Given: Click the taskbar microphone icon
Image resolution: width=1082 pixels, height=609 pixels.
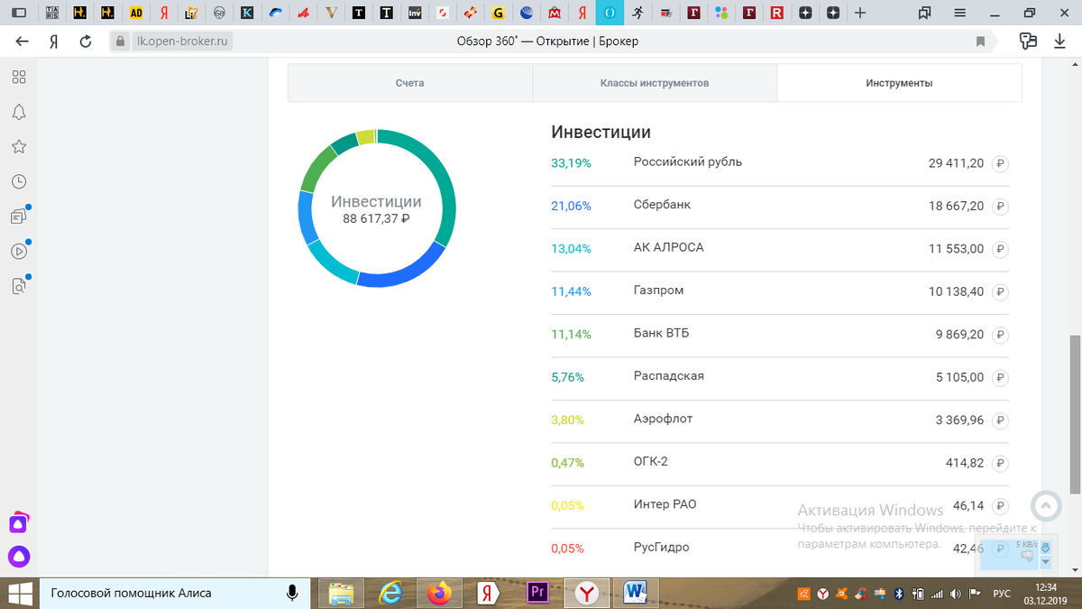Looking at the screenshot, I should pyautogui.click(x=291, y=593).
